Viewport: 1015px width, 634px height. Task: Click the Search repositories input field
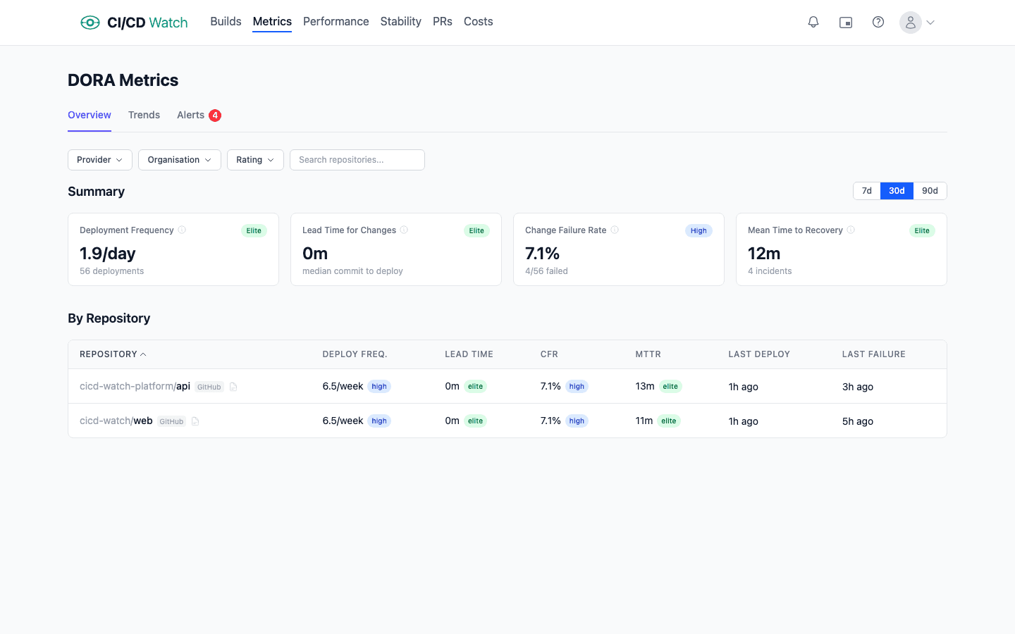pos(357,160)
